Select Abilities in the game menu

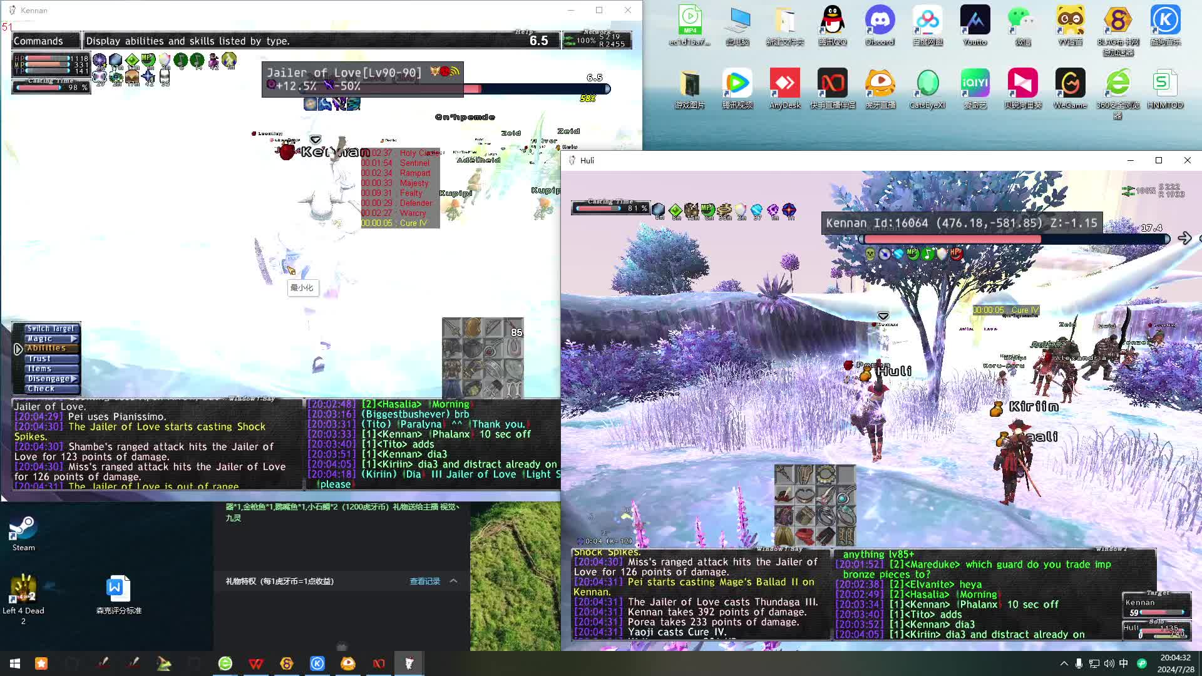(x=46, y=348)
